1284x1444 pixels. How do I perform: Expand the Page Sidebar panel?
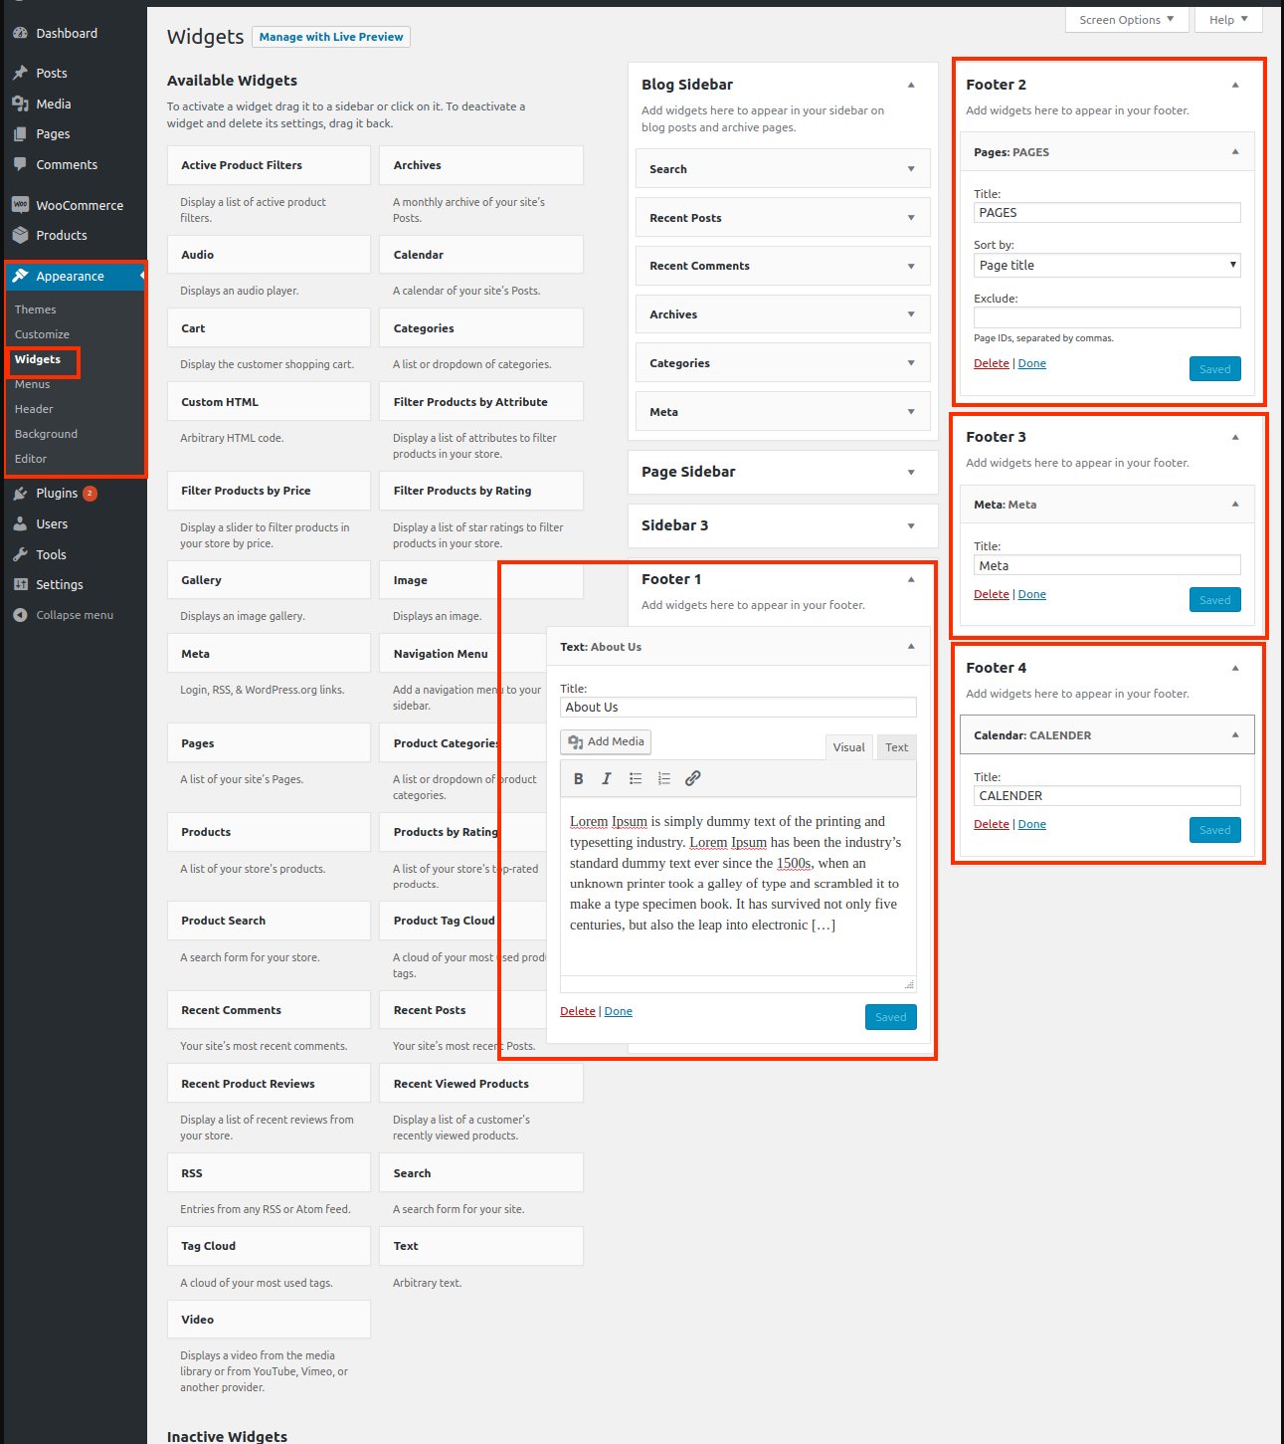pos(910,473)
